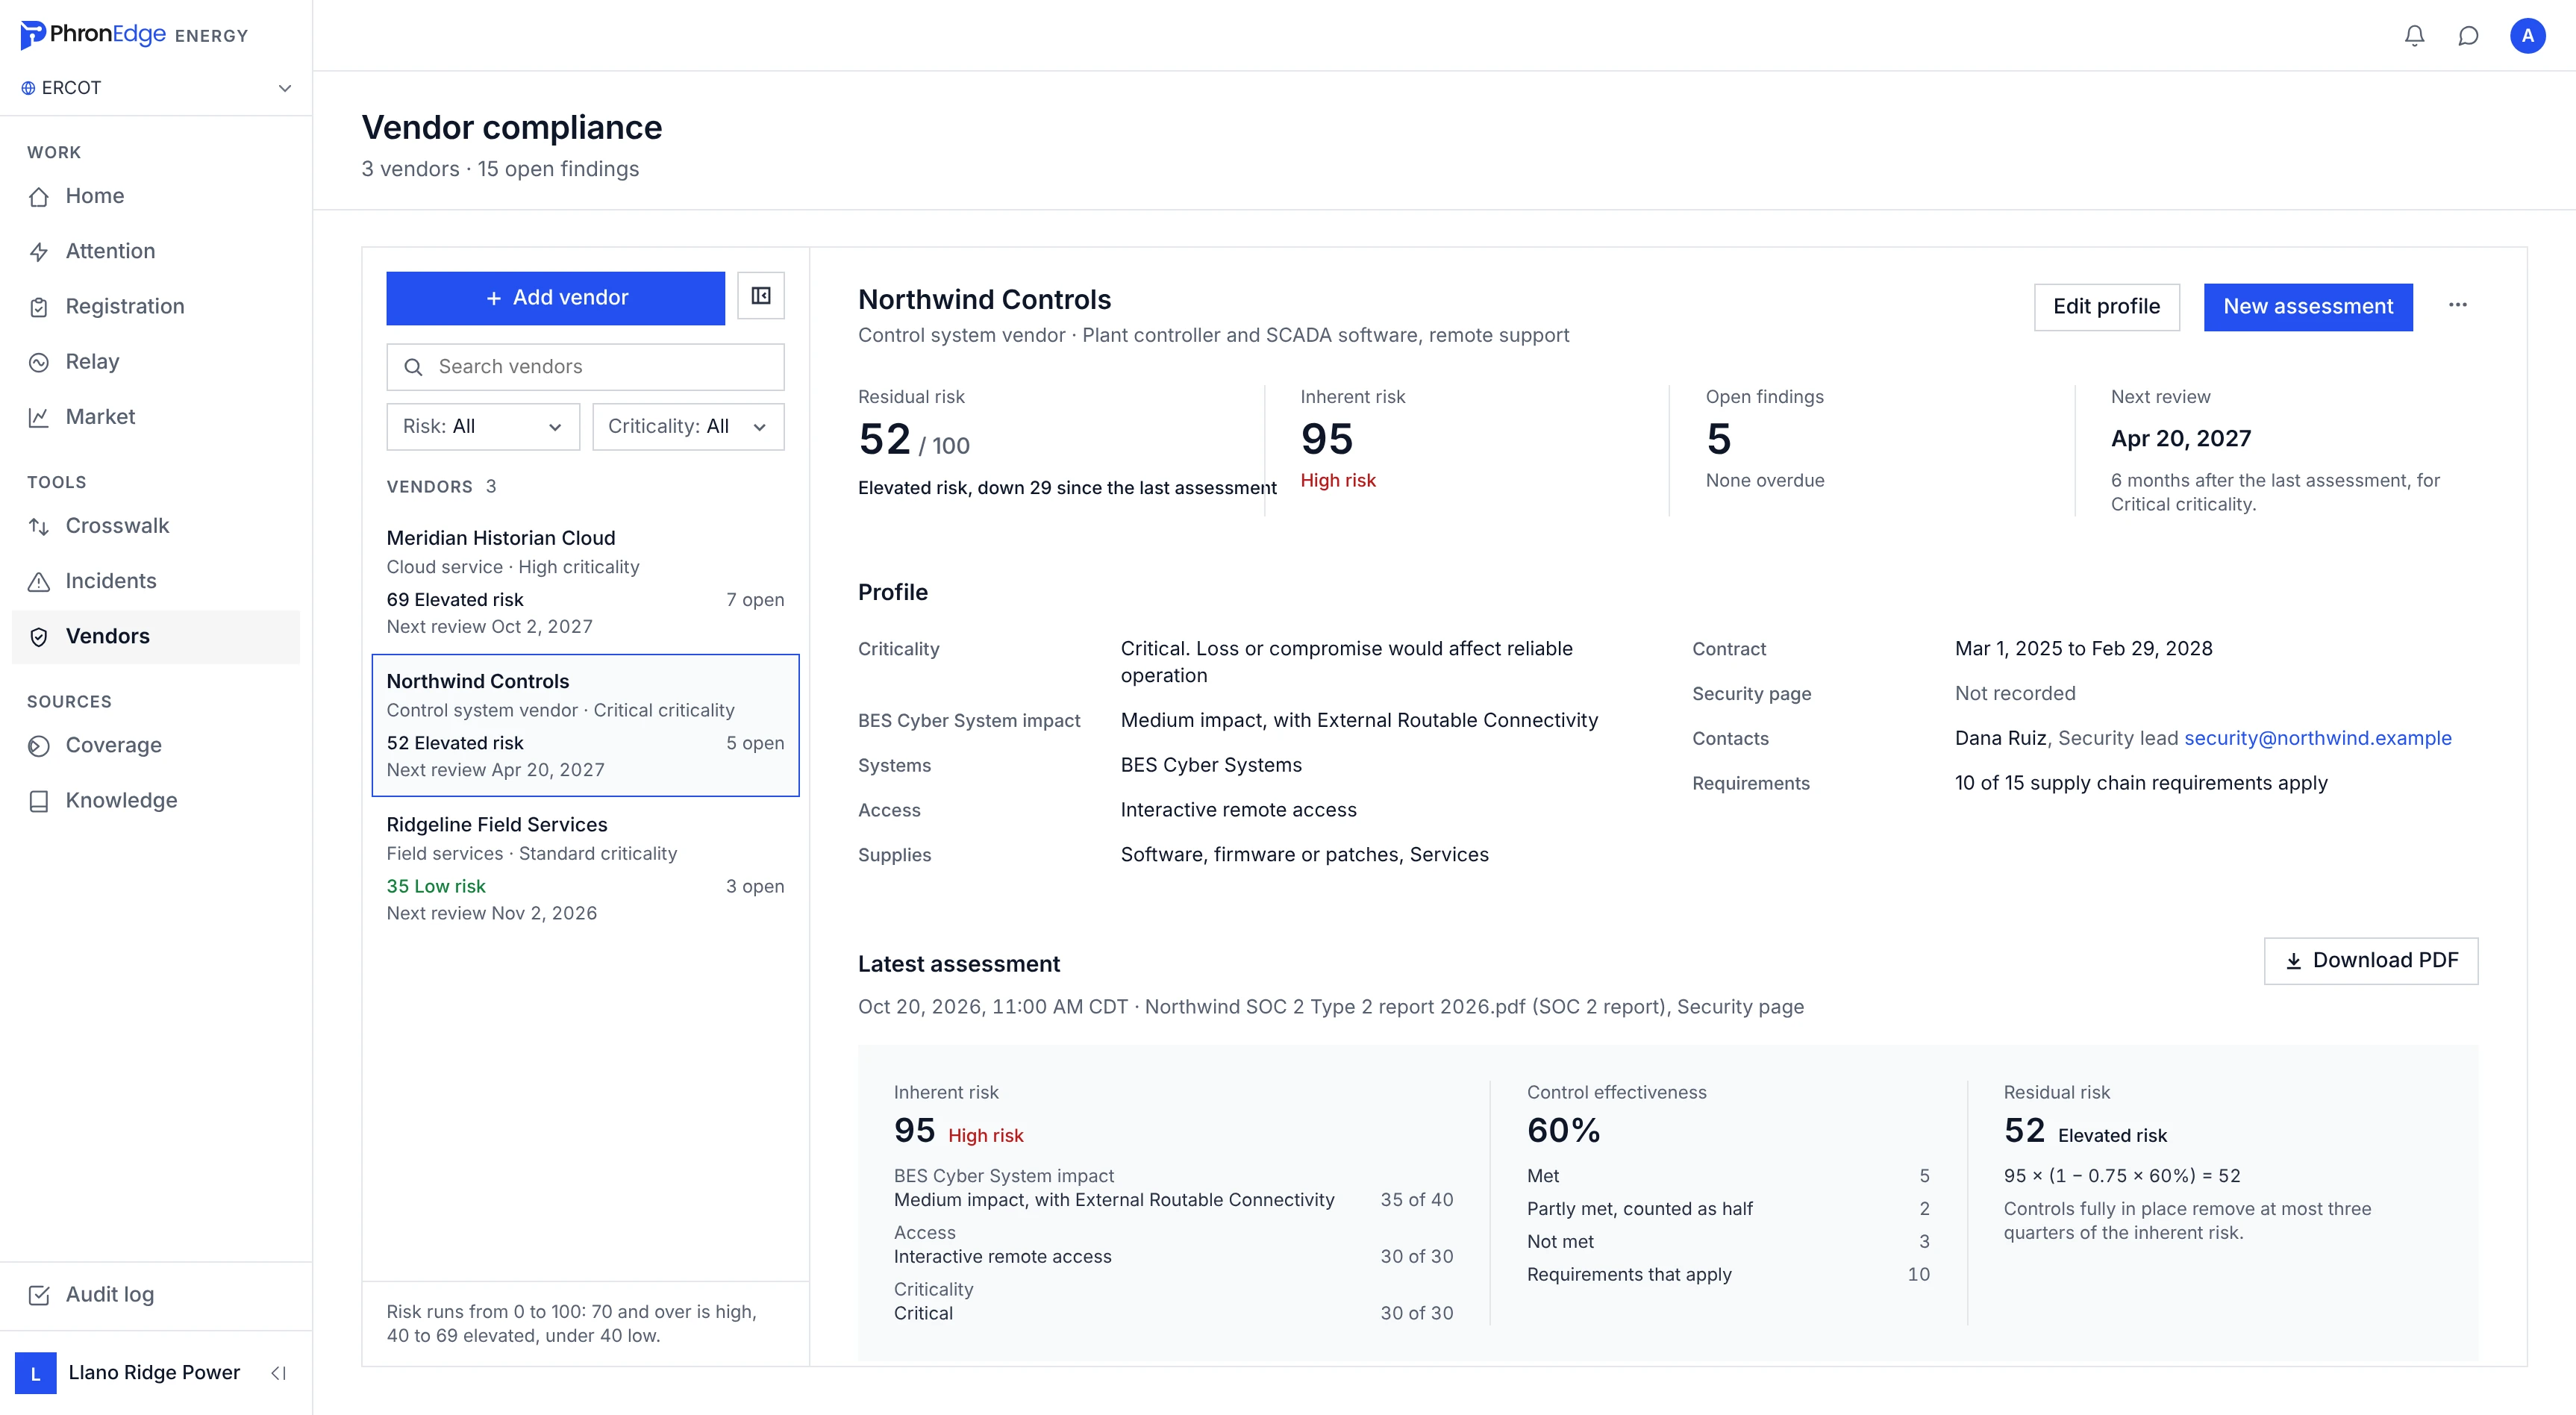Open the Crosswalk tool
2576x1415 pixels.
156,526
